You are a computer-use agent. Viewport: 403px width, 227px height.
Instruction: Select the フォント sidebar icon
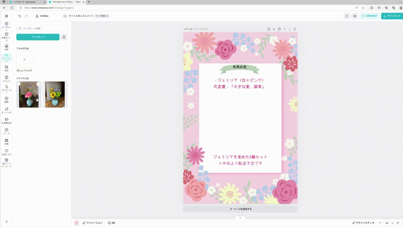pyautogui.click(x=6, y=79)
